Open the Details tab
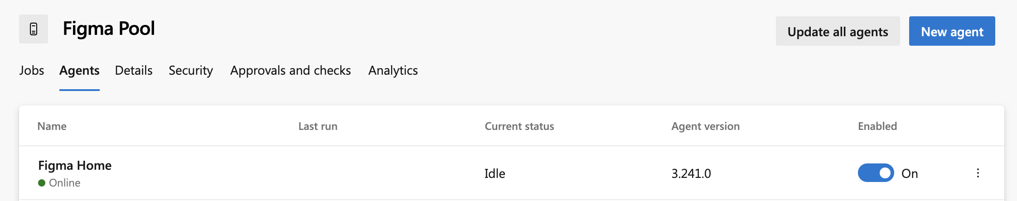1017x201 pixels. [134, 71]
